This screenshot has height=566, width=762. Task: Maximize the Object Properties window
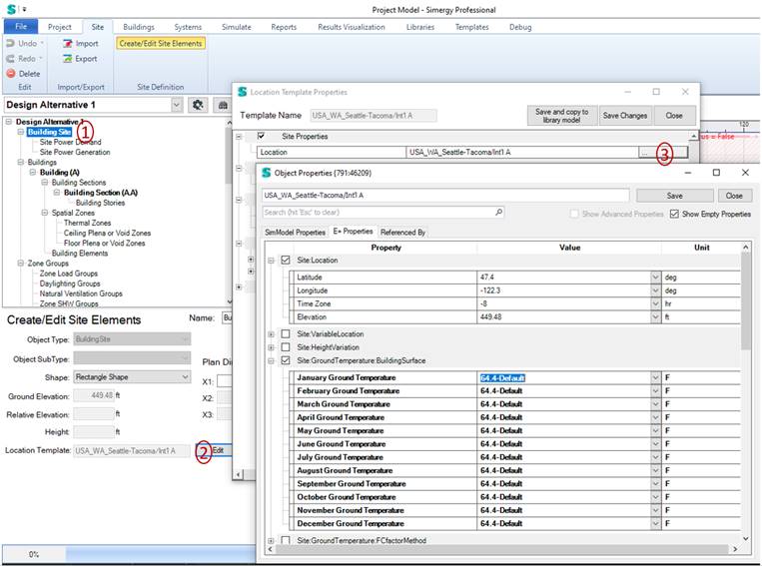(x=716, y=173)
